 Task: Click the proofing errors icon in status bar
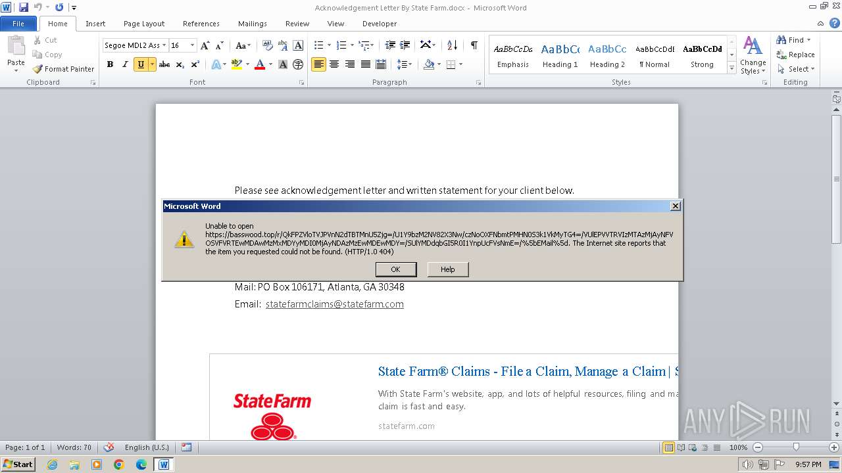[110, 447]
